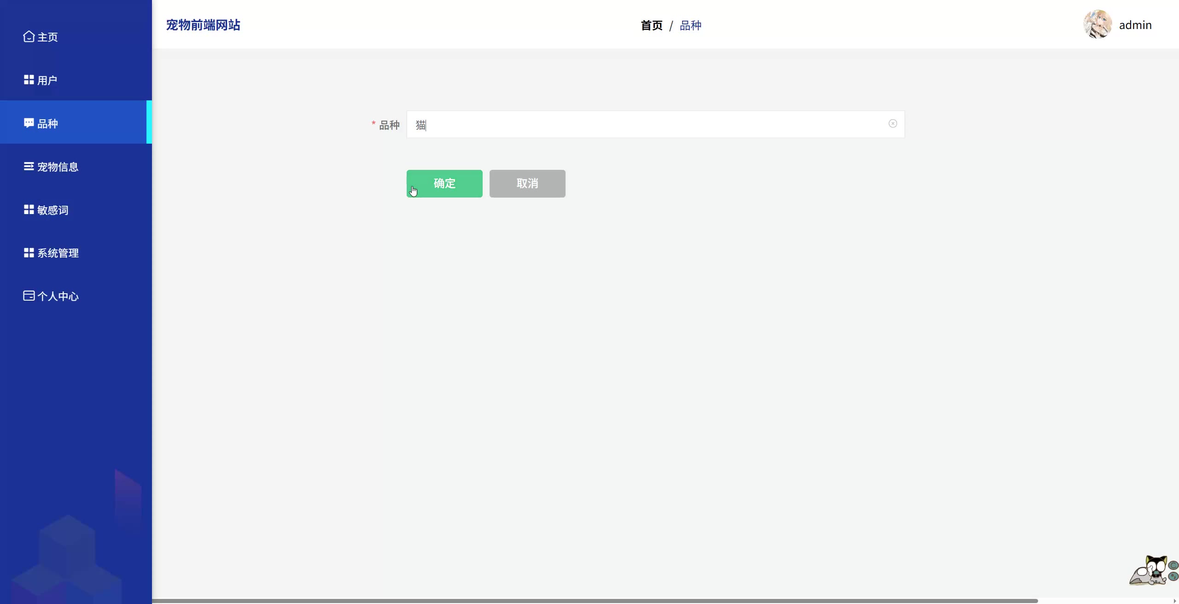Image resolution: width=1179 pixels, height=604 pixels.
Task: Click the grid icon beside 用户
Action: coord(29,80)
